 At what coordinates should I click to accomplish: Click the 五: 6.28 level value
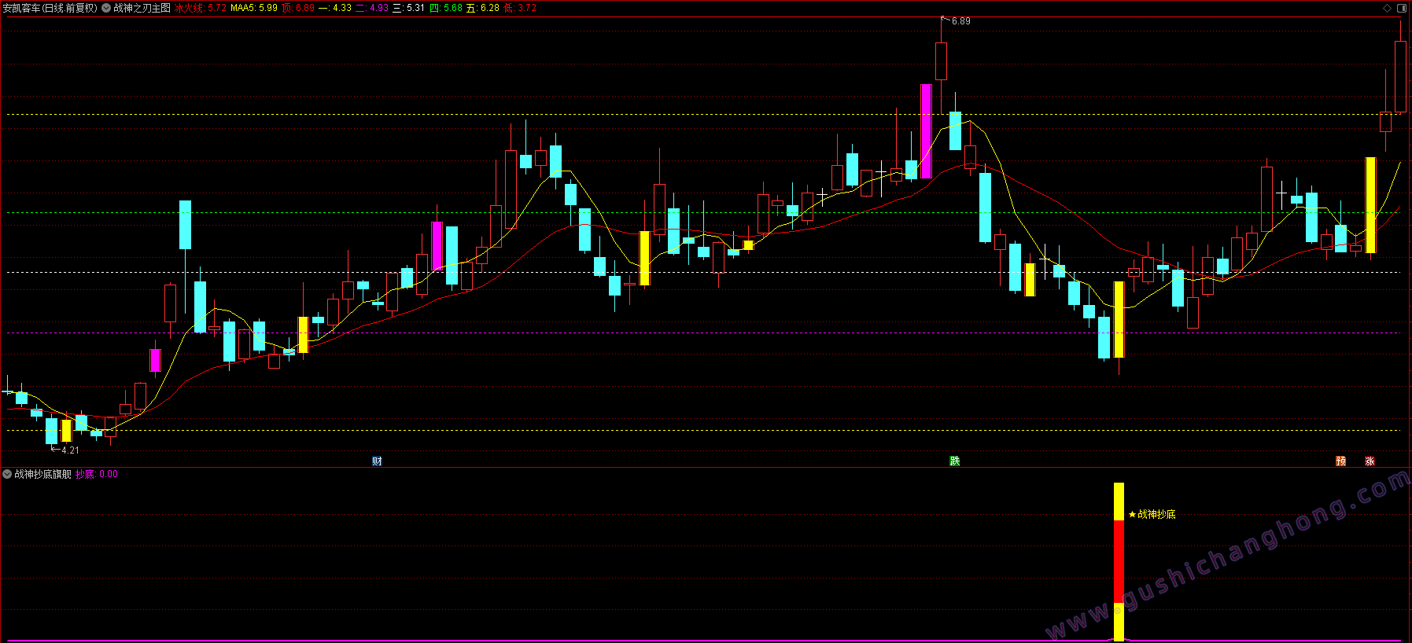(x=483, y=8)
